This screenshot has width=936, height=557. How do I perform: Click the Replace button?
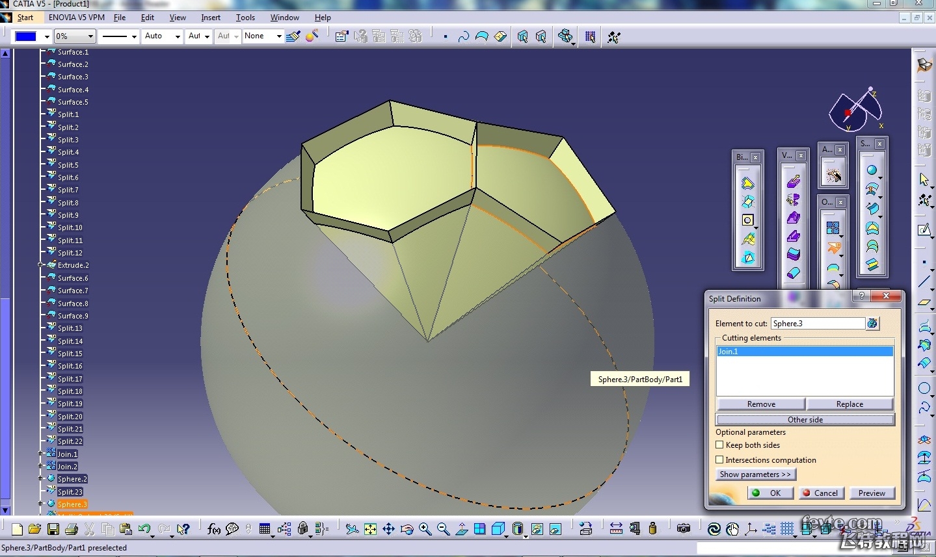tap(849, 404)
